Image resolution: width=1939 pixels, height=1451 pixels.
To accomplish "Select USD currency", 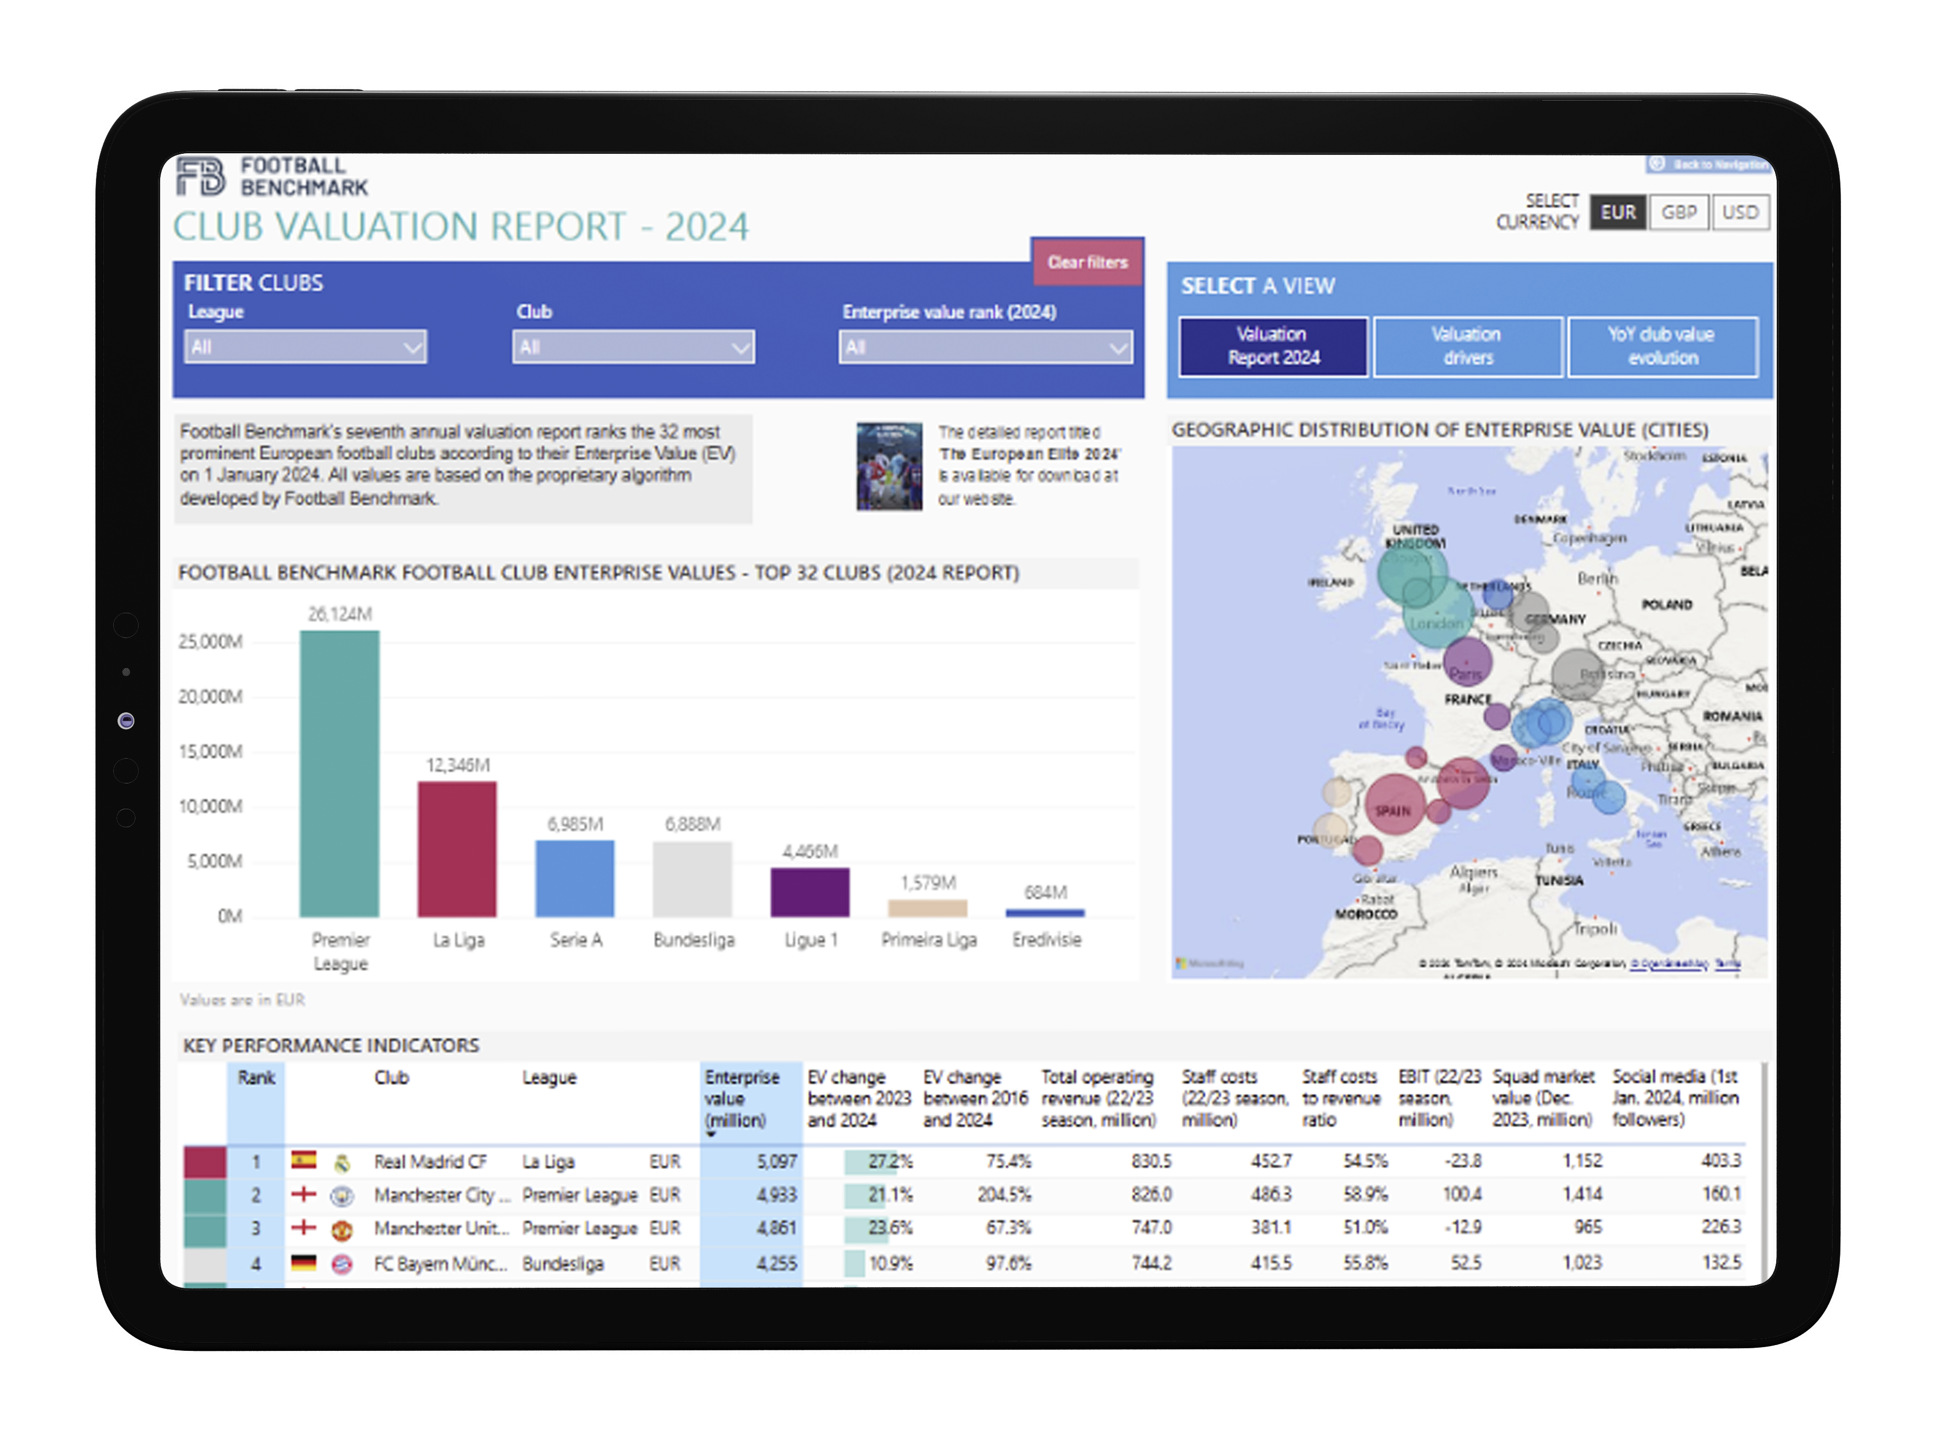I will [x=1740, y=212].
